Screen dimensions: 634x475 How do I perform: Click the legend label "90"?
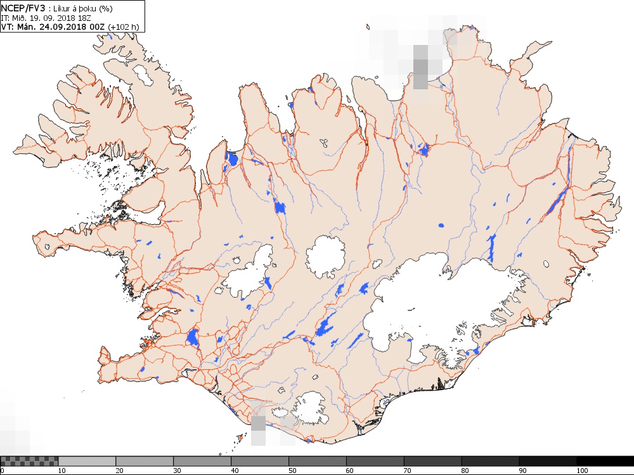[x=523, y=471]
